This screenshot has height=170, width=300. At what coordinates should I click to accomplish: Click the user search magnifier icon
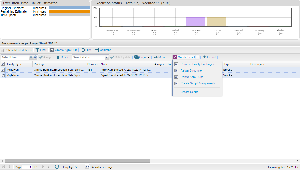[35, 57]
